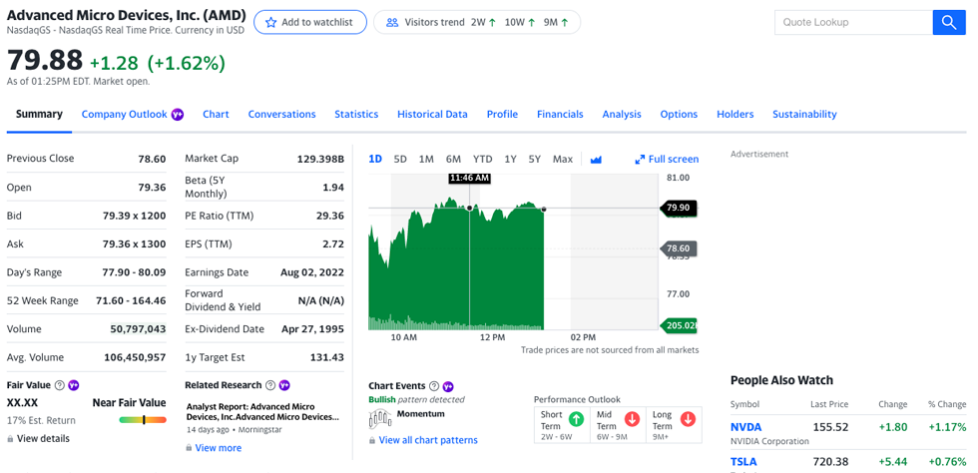Click the Volume value 50,797,043
Image resolution: width=978 pixels, height=473 pixels.
(138, 329)
